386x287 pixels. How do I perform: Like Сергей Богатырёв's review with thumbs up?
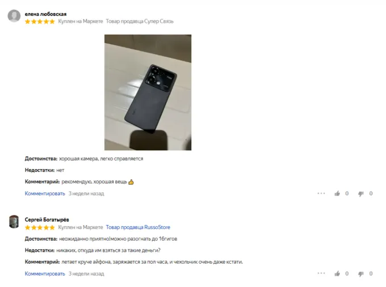[x=337, y=274]
